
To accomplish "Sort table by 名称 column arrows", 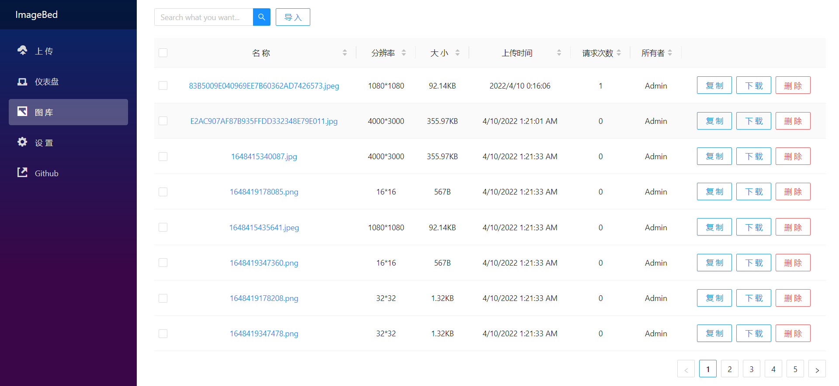I will coord(345,53).
